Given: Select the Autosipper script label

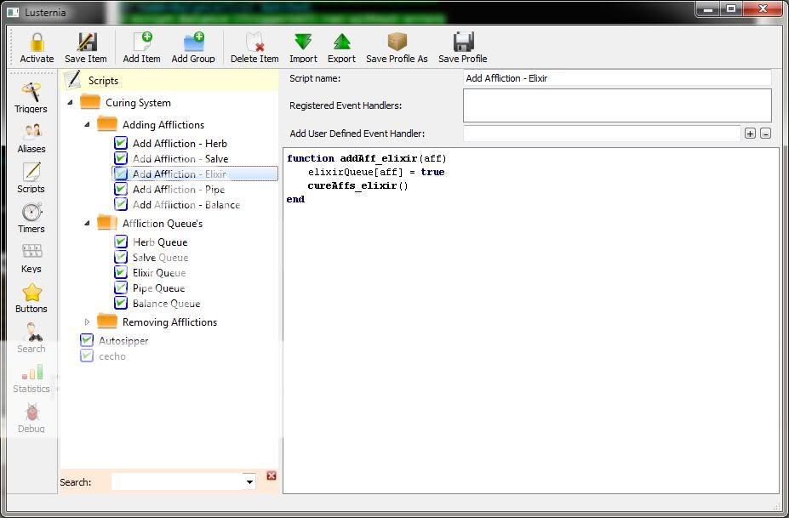Looking at the screenshot, I should pos(123,340).
